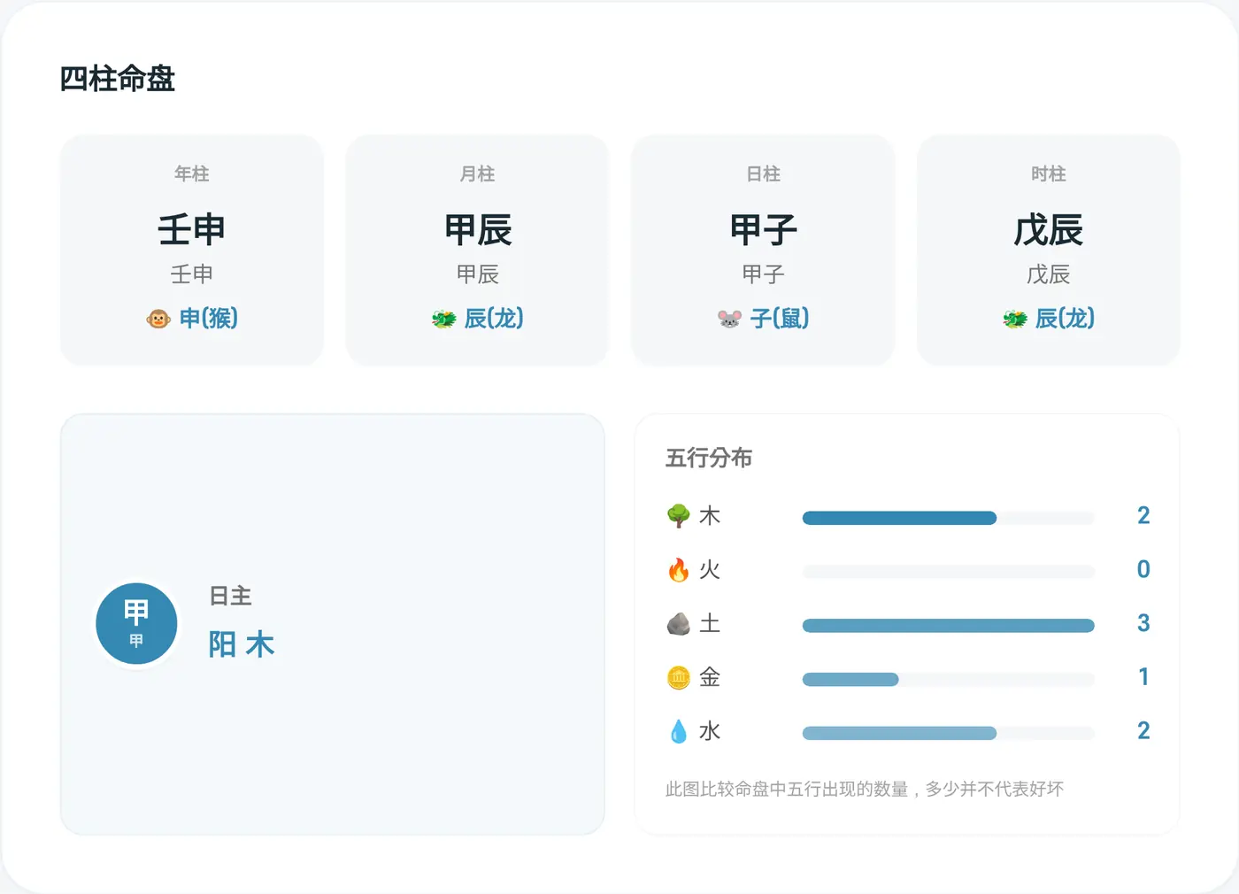Image resolution: width=1239 pixels, height=894 pixels.
Task: Click the fire icon beside 火
Action: 679,570
